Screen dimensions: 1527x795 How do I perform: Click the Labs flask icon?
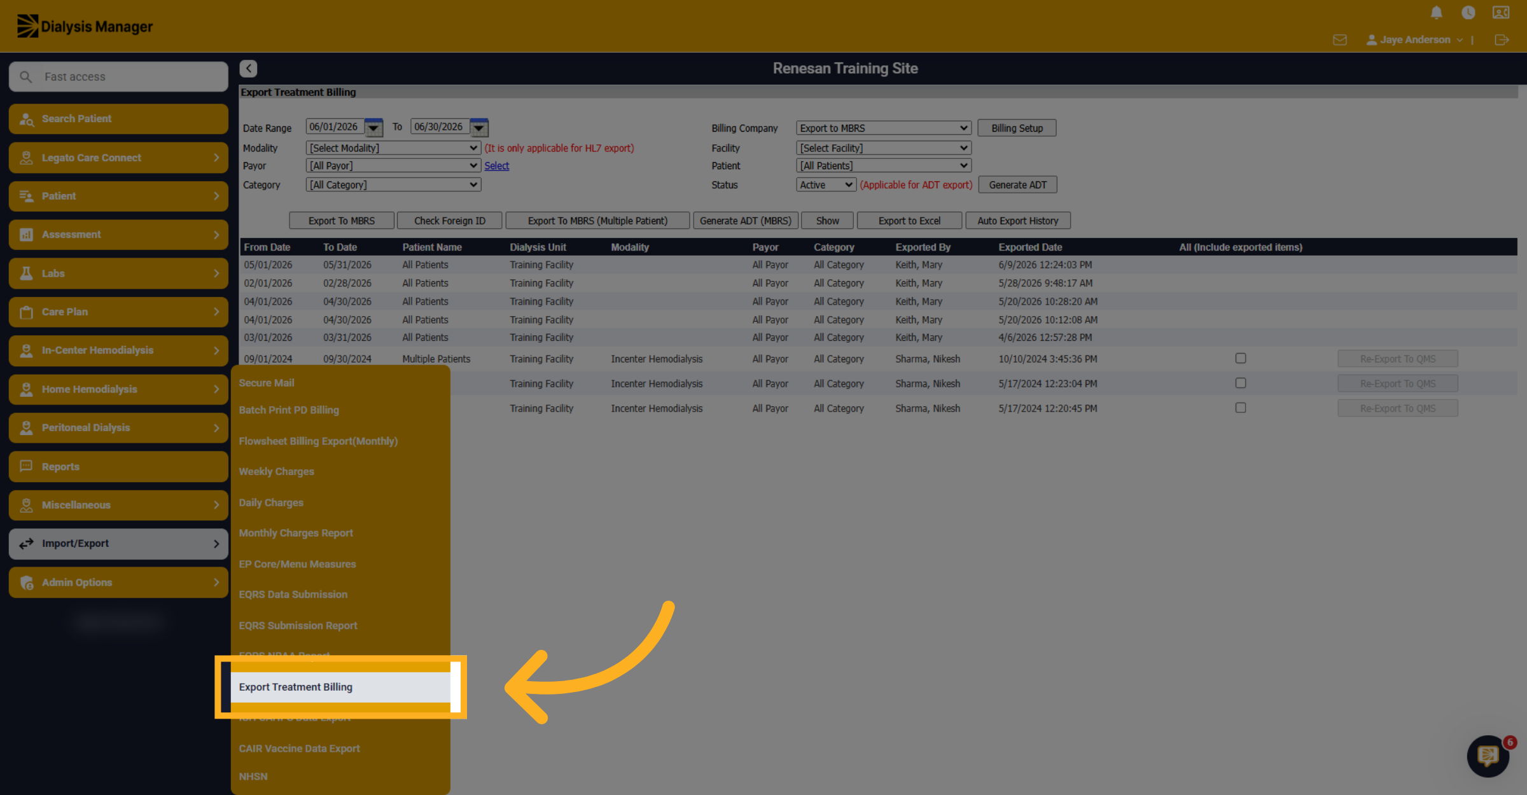pos(26,273)
